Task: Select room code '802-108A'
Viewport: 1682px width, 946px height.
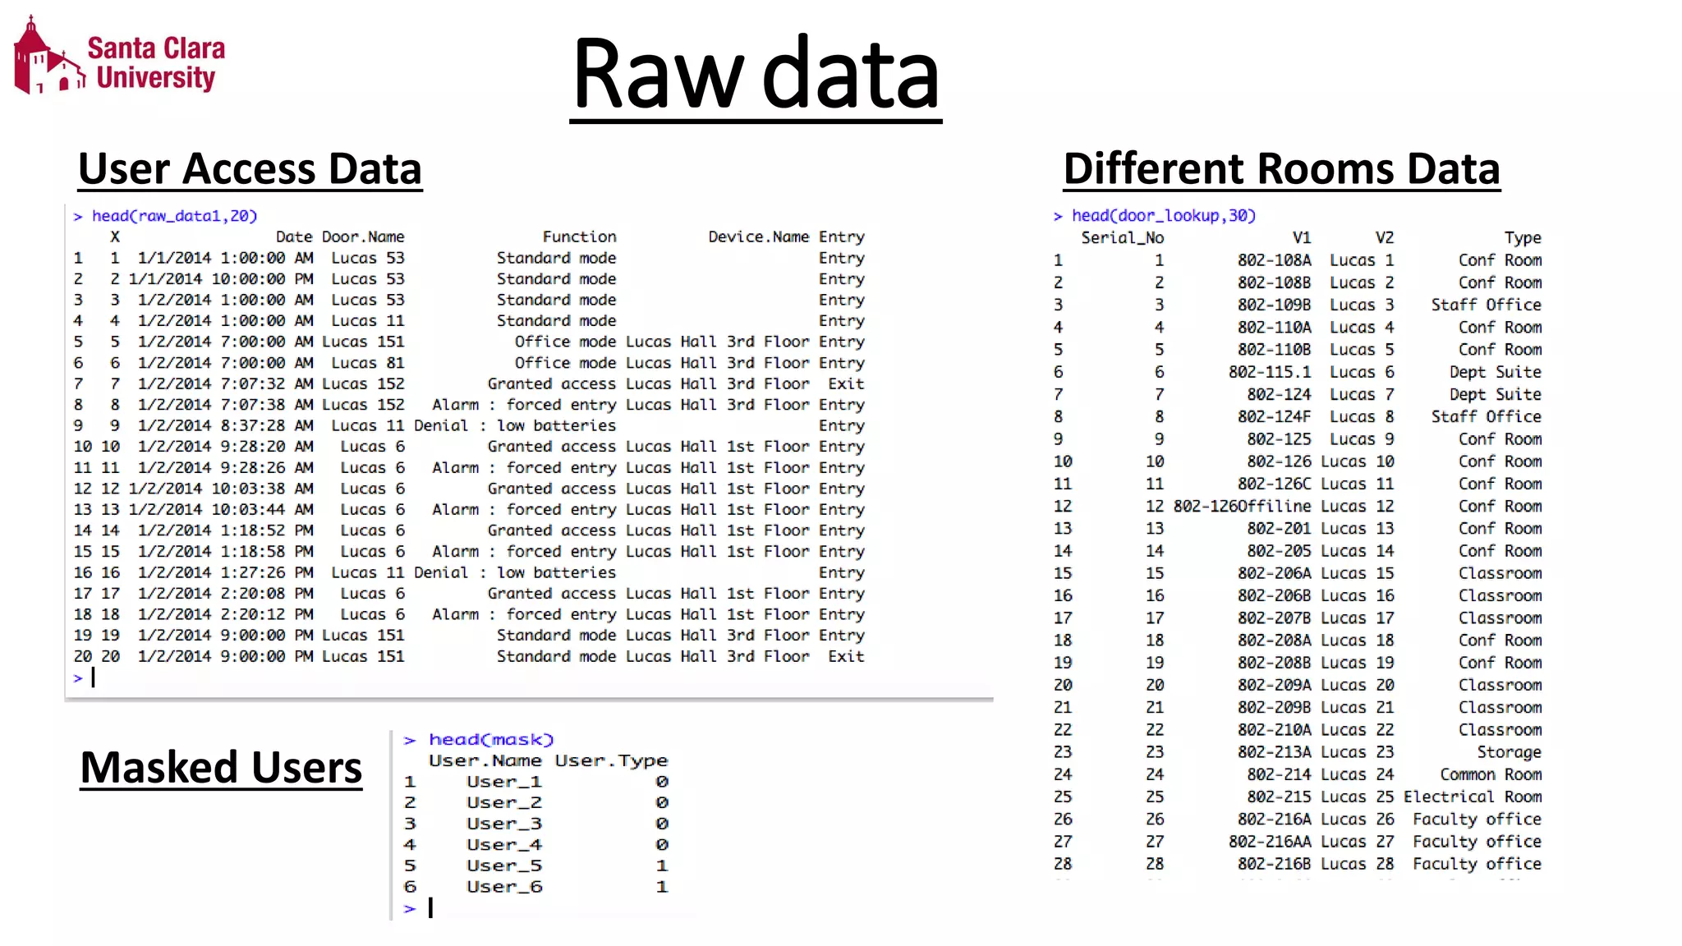Action: [1275, 260]
